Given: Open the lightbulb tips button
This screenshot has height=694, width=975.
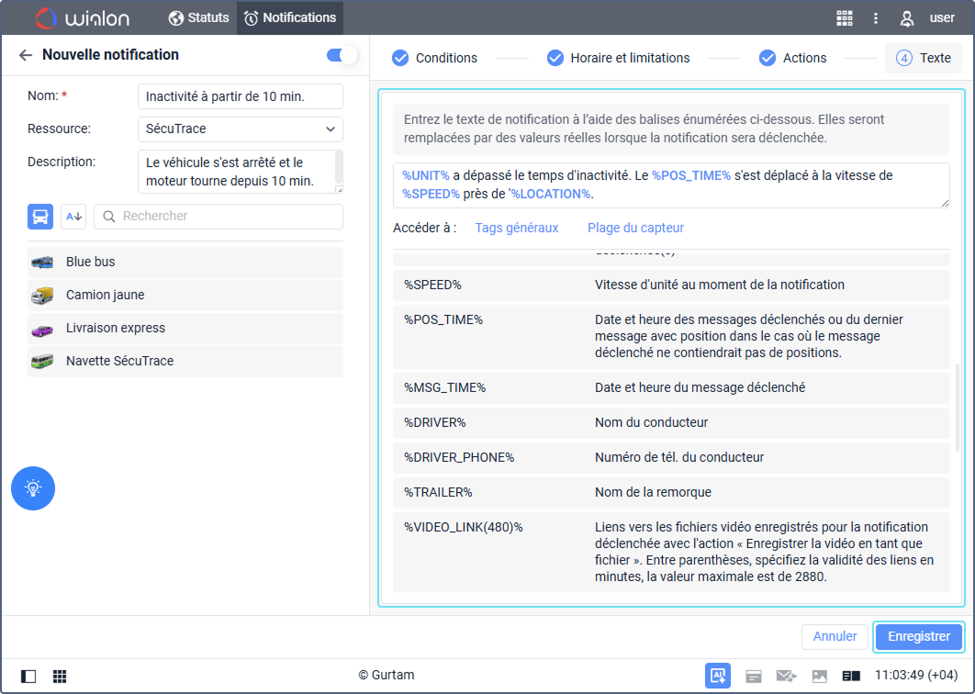Looking at the screenshot, I should [33, 488].
